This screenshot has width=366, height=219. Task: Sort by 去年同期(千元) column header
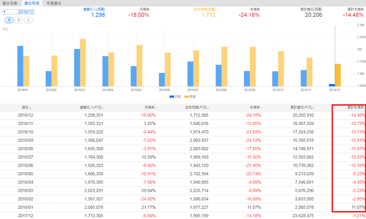click(197, 108)
